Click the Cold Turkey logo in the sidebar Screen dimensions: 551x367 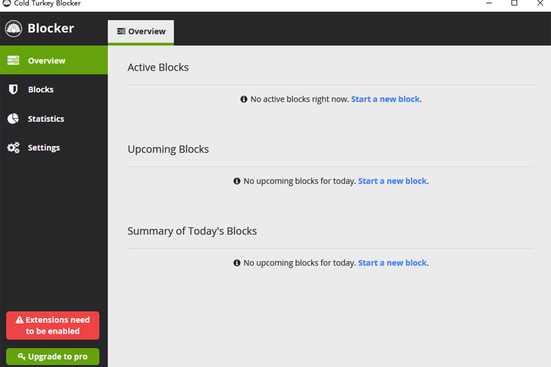pos(14,29)
